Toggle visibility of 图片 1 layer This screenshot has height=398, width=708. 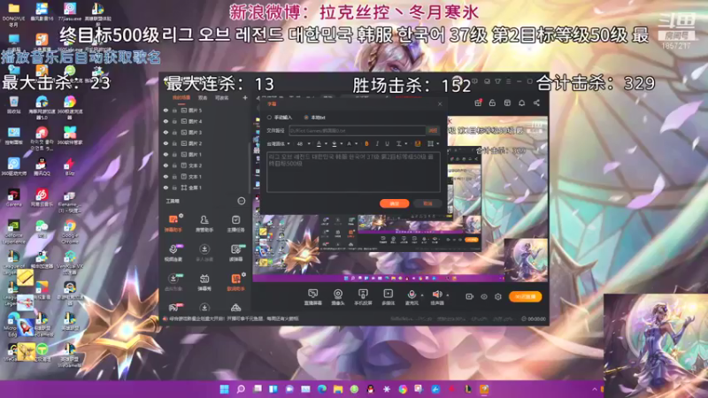[x=165, y=154]
